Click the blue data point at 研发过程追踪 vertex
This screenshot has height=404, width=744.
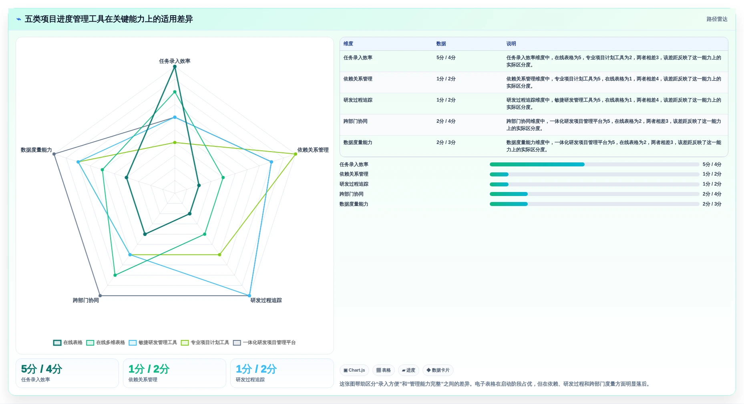pos(249,296)
